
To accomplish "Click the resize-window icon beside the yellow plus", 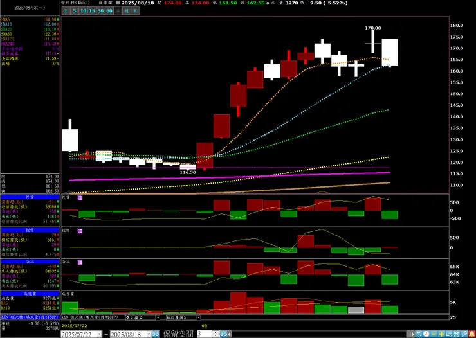I will [449, 334].
